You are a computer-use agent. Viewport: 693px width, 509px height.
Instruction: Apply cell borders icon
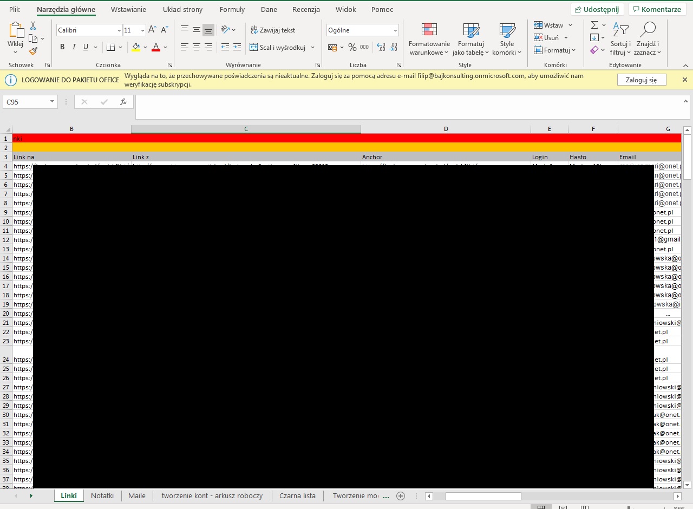tap(110, 47)
